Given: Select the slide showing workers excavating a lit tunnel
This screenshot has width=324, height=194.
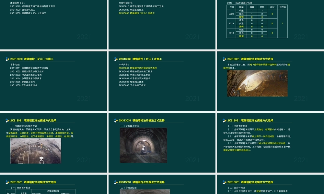Looking at the screenshot, I should tap(271, 81).
